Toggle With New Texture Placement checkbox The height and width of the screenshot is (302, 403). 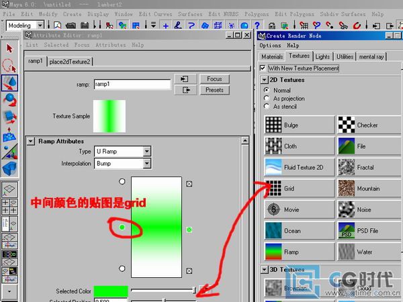263,68
